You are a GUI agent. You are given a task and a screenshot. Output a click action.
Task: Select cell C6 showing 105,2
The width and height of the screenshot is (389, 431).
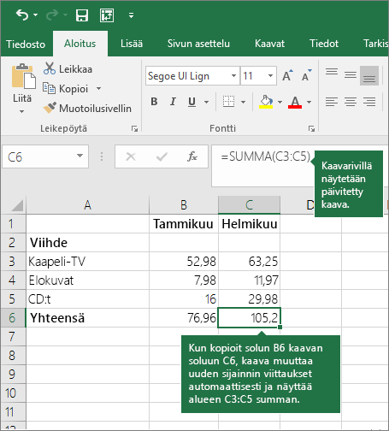coord(250,318)
